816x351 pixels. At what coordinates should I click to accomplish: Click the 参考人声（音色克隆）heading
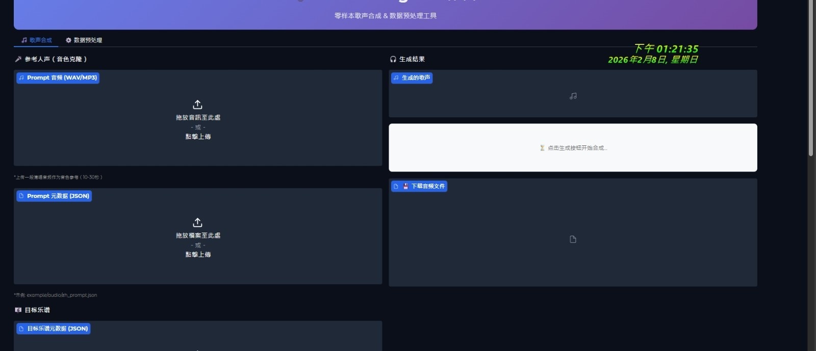coord(56,59)
